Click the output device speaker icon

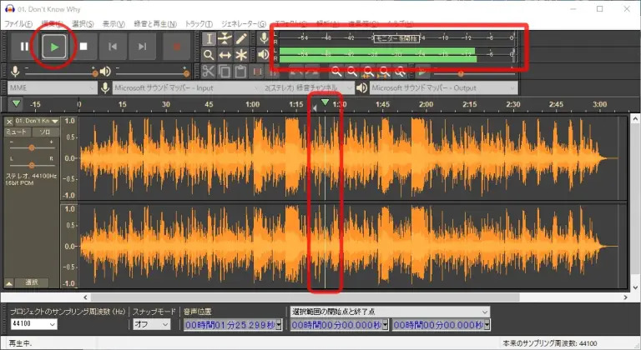click(361, 87)
